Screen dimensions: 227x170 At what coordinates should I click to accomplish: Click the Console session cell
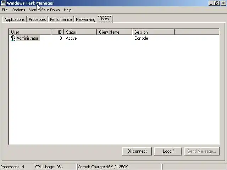coord(141,38)
